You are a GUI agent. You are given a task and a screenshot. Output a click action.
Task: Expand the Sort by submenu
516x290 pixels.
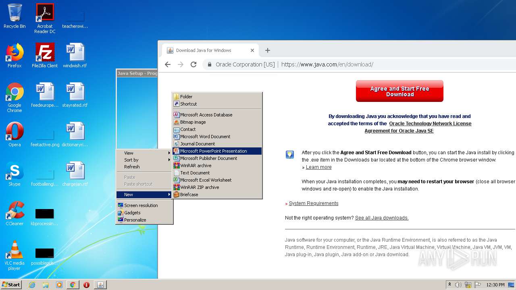(144, 160)
